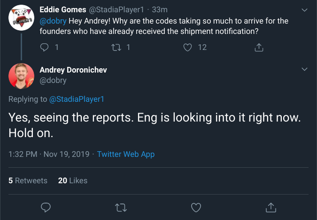
Task: Share Andrey Doronichev's reply
Action: point(271,207)
